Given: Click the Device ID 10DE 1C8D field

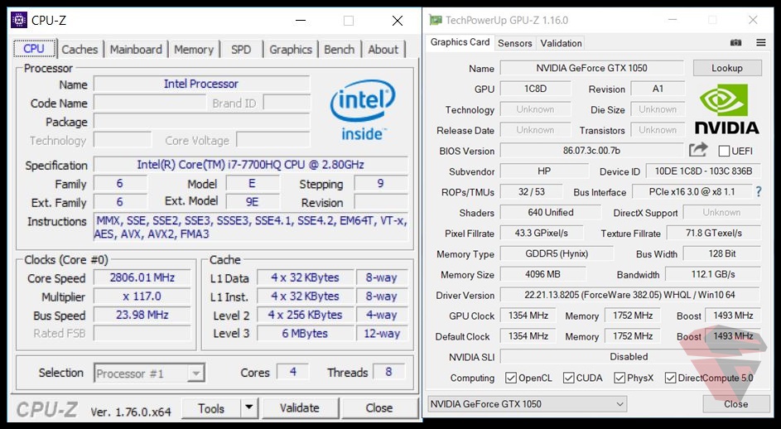Looking at the screenshot, I should click(x=703, y=171).
